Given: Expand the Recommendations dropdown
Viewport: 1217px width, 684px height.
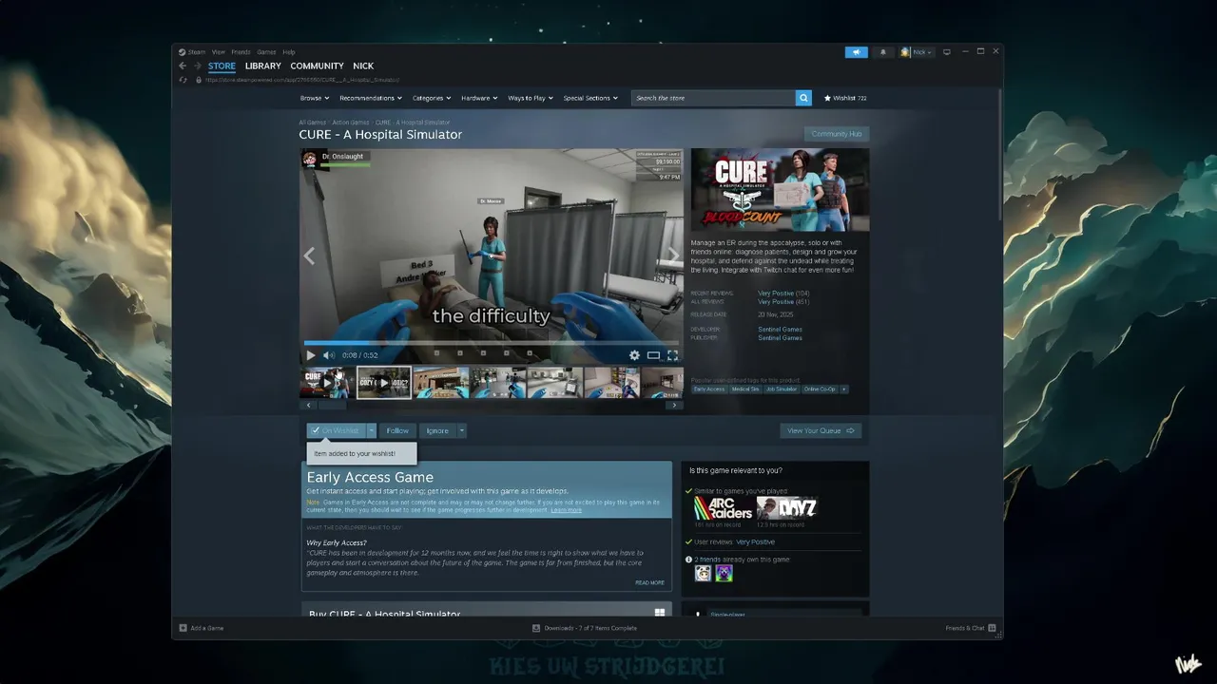Looking at the screenshot, I should pos(371,98).
